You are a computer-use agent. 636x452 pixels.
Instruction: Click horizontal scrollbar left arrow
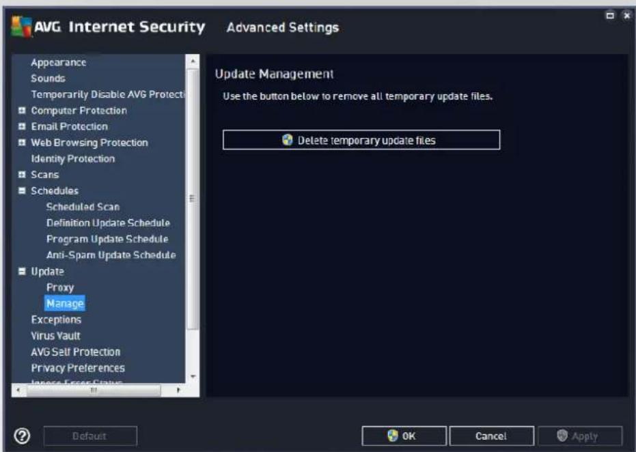click(x=18, y=391)
